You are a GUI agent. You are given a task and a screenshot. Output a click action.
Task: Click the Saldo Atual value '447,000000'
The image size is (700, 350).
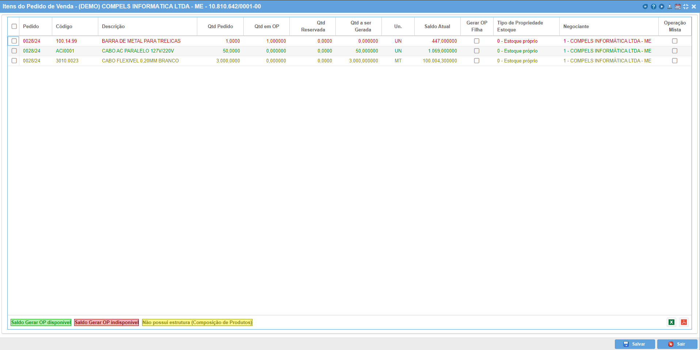[444, 41]
